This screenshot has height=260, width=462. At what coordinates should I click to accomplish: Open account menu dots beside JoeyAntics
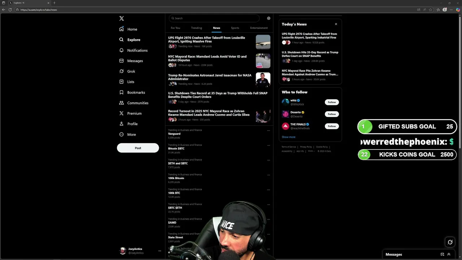click(x=160, y=251)
